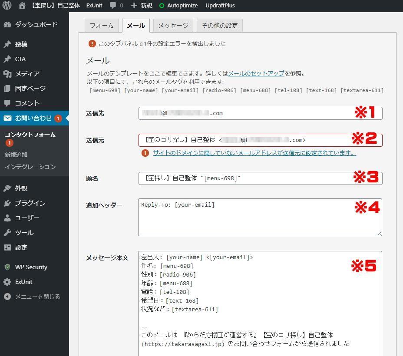Viewport: 403px width, 356px height.
Task: Open 【宝探し】自己整体 site name link
Action: point(56,5)
